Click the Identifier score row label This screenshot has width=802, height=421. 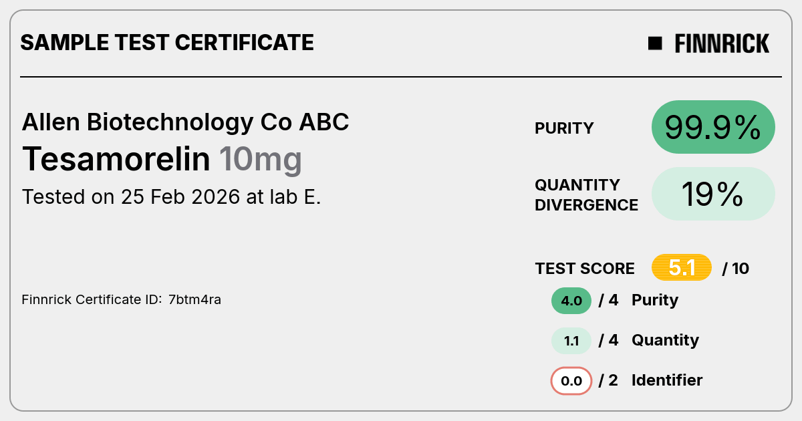tap(667, 380)
